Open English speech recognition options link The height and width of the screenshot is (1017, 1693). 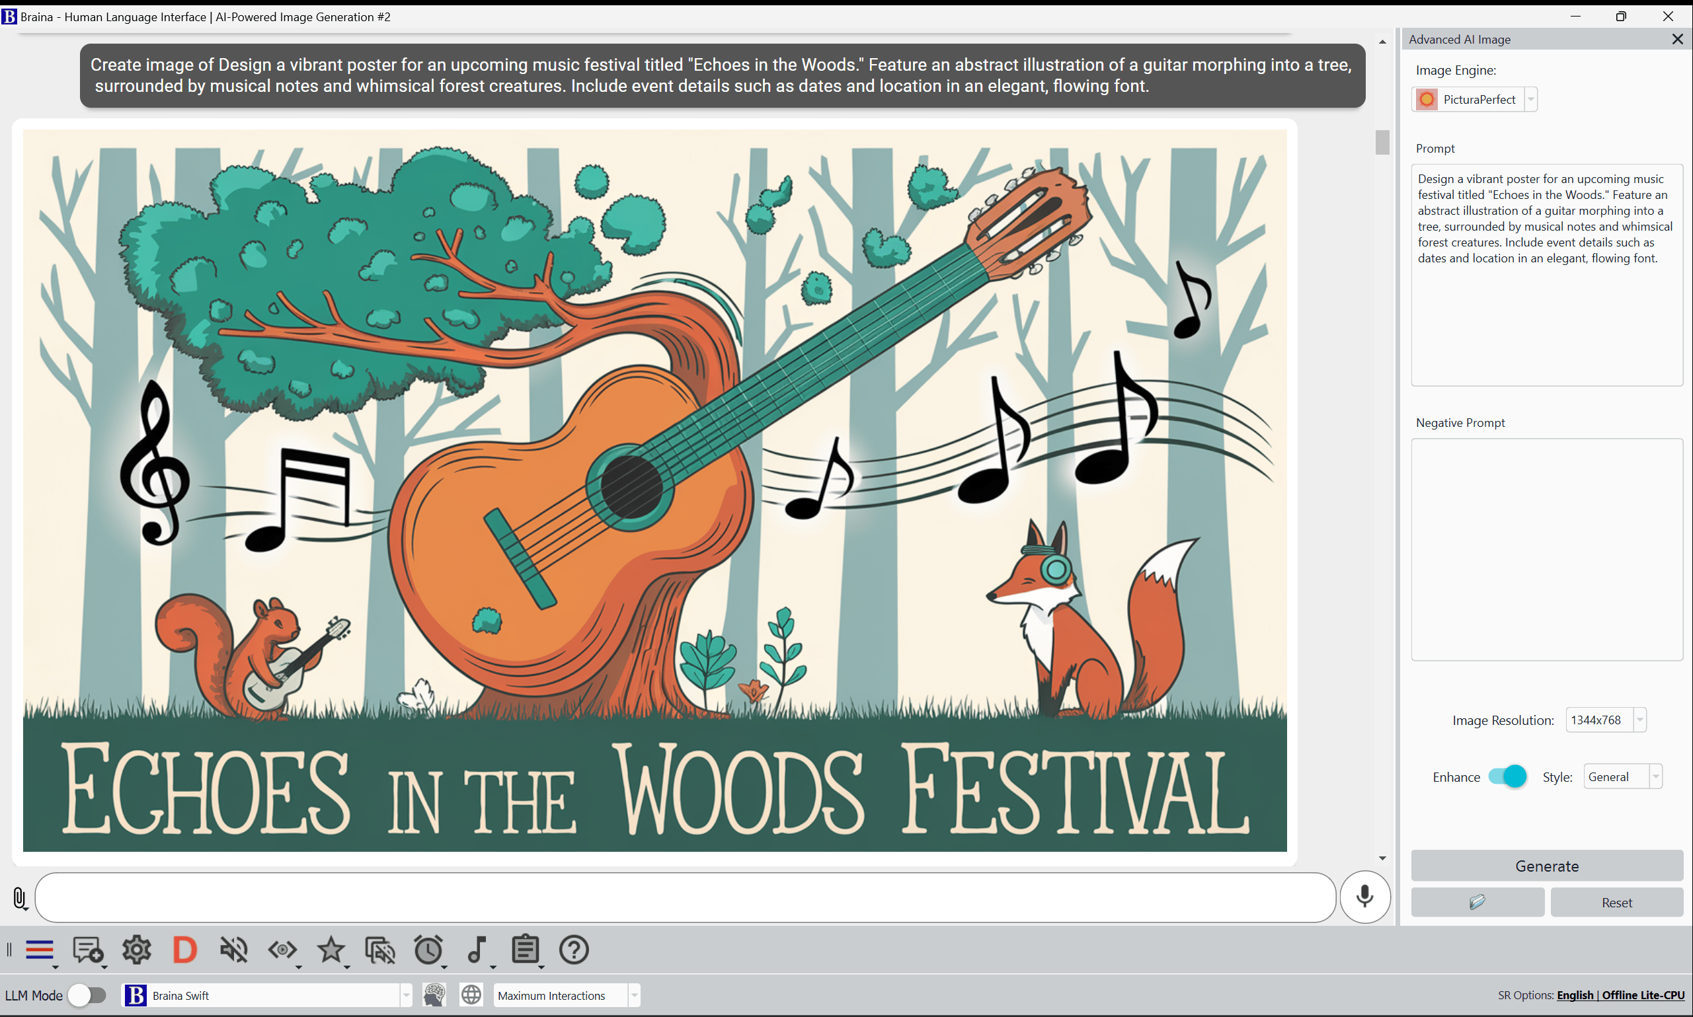click(x=1575, y=995)
